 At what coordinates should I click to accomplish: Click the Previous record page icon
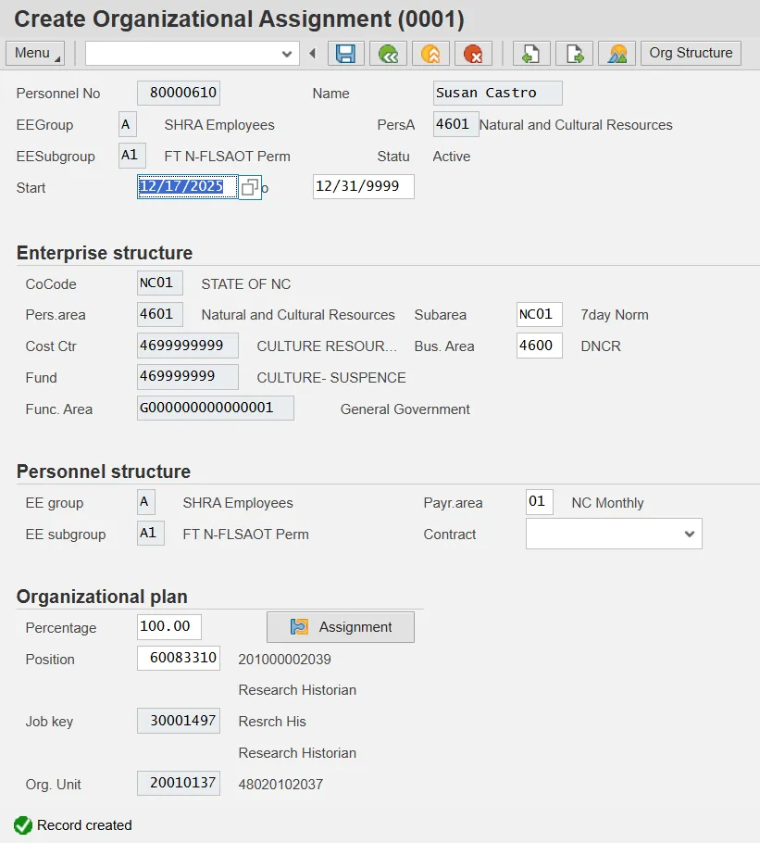pos(531,54)
